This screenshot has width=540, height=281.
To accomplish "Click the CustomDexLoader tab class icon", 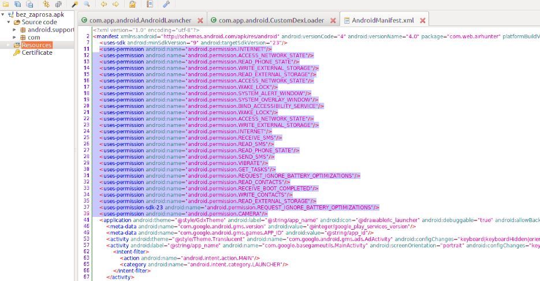I will pos(214,20).
